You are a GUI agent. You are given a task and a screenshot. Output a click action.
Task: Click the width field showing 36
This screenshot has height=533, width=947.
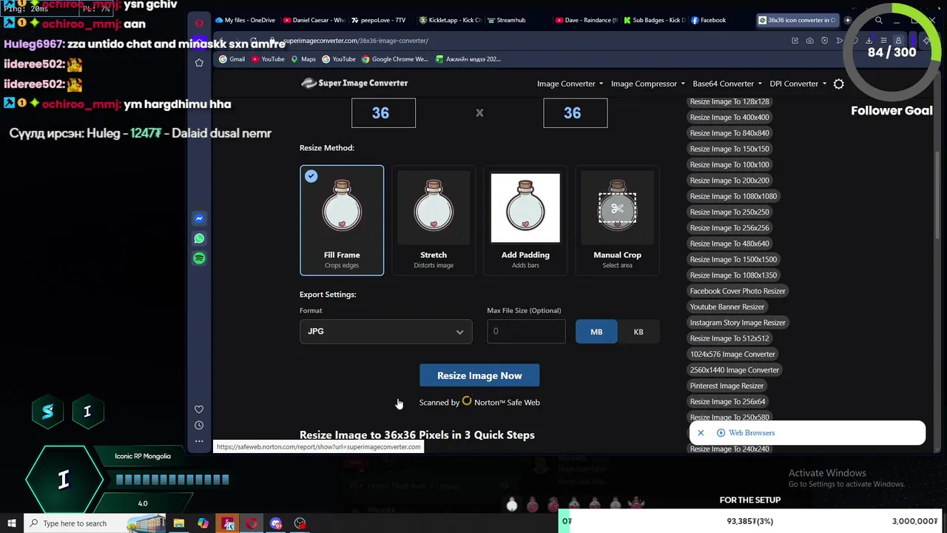point(383,113)
